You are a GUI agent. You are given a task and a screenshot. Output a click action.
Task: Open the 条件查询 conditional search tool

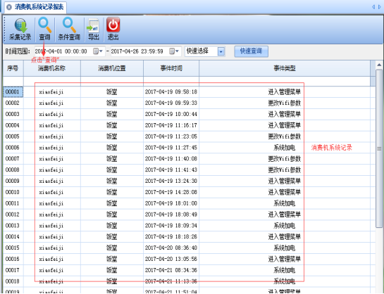[x=69, y=30]
